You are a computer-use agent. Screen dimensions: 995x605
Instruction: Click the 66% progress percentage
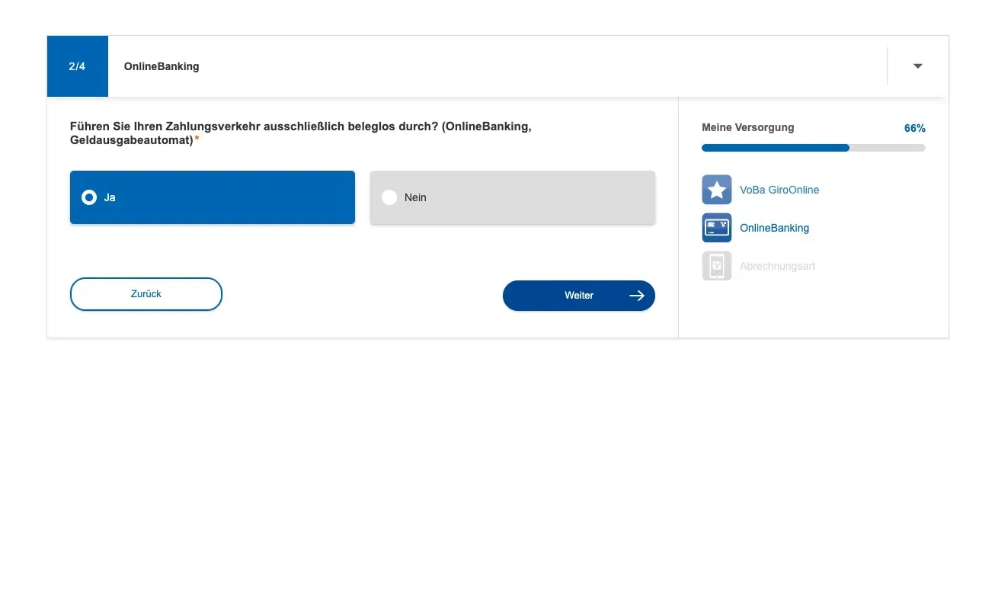coord(915,128)
